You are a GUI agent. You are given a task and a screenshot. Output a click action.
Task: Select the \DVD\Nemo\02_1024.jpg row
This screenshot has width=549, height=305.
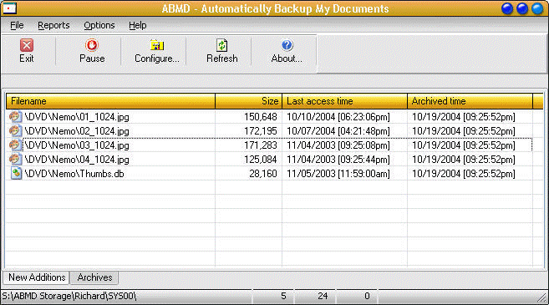pos(269,131)
